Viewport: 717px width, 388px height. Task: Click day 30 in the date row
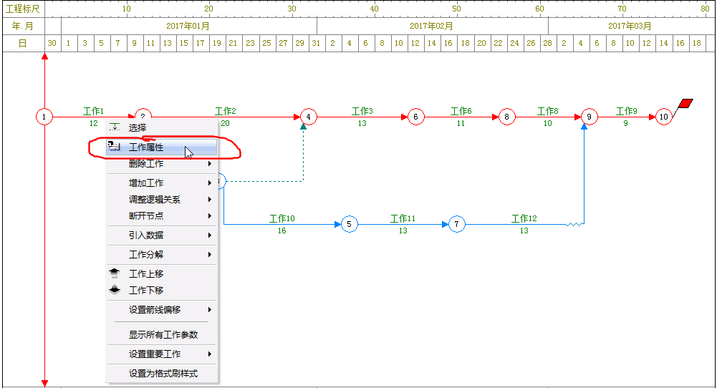coord(52,44)
